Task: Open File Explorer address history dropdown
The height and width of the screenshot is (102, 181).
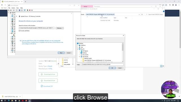Action: [139, 14]
